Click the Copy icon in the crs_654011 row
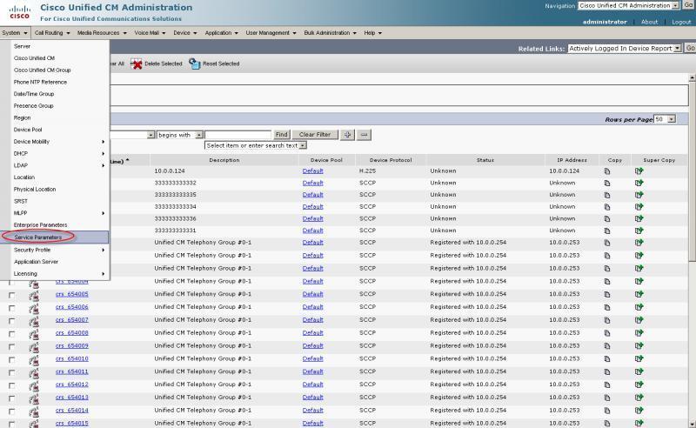Image resolution: width=696 pixels, height=428 pixels. click(606, 372)
